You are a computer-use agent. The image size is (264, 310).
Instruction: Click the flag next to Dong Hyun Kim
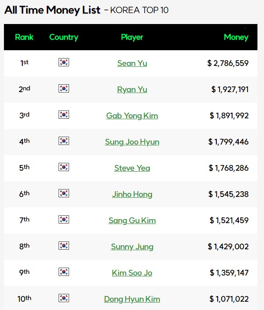coord(64,298)
